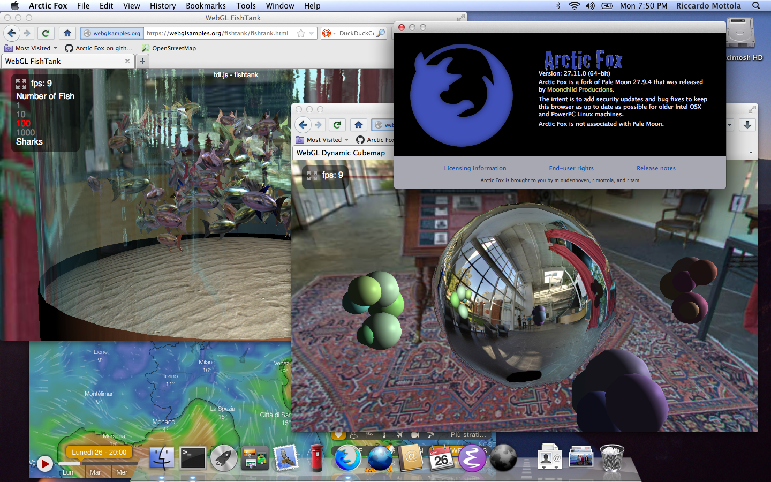Open Riccardo Mottola user menu
The height and width of the screenshot is (482, 771).
click(x=708, y=6)
